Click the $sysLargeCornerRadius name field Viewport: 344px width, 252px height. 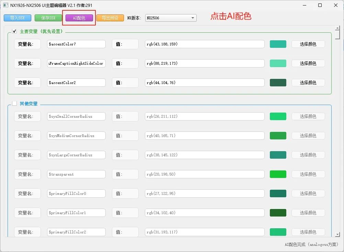76,155
